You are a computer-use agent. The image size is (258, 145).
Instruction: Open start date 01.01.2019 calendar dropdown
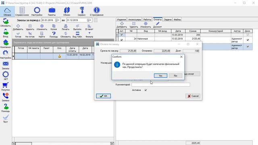(x=57, y=20)
